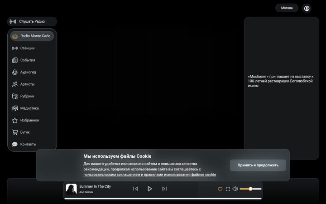Click the crown icon of Radio Monte Carlo
This screenshot has width=326, height=204.
click(15, 36)
